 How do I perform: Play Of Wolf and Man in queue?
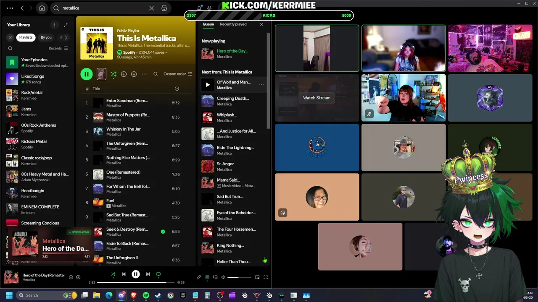pos(207,85)
